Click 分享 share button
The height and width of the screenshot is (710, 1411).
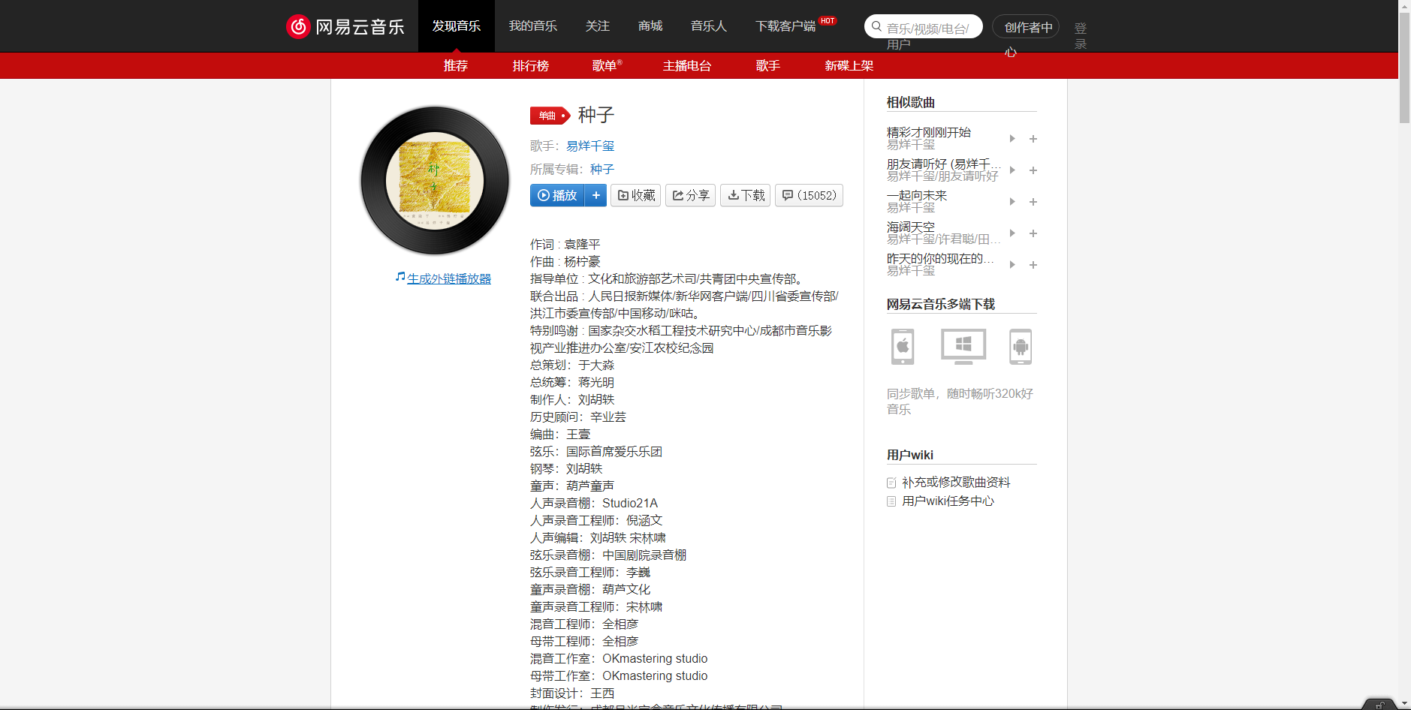click(690, 195)
